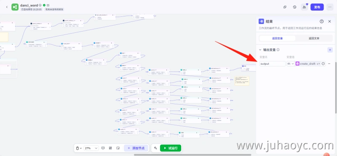Toggle the minimap icon in bottom toolbar
The image size is (337, 156).
pos(118,148)
